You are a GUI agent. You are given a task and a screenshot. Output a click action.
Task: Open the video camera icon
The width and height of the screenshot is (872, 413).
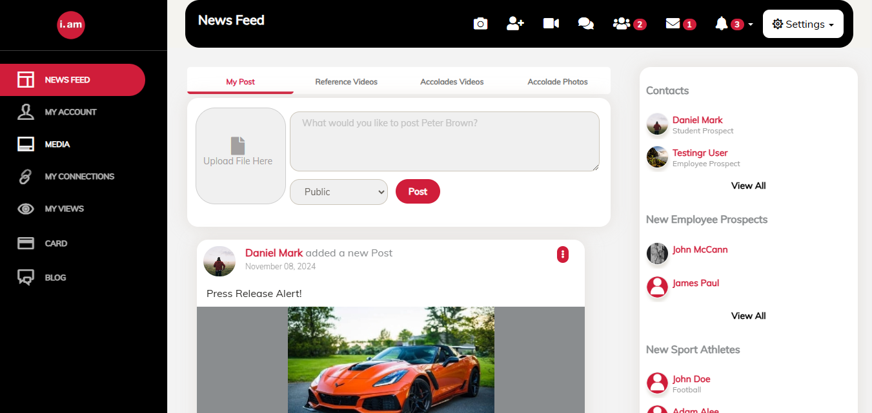pyautogui.click(x=551, y=24)
